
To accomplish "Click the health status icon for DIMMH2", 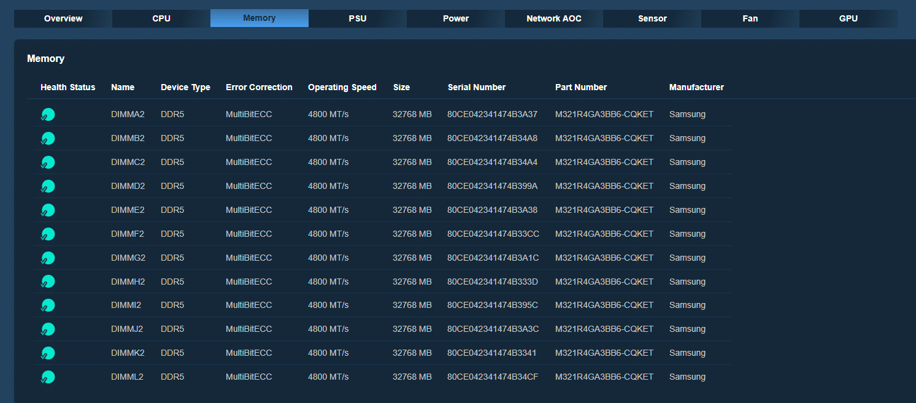I will tap(48, 282).
